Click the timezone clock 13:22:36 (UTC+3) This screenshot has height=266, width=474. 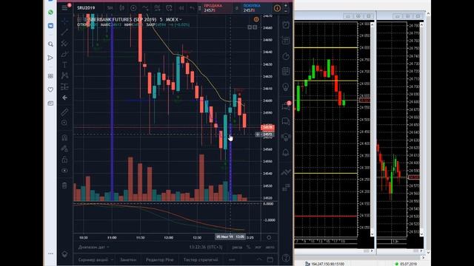click(x=206, y=247)
